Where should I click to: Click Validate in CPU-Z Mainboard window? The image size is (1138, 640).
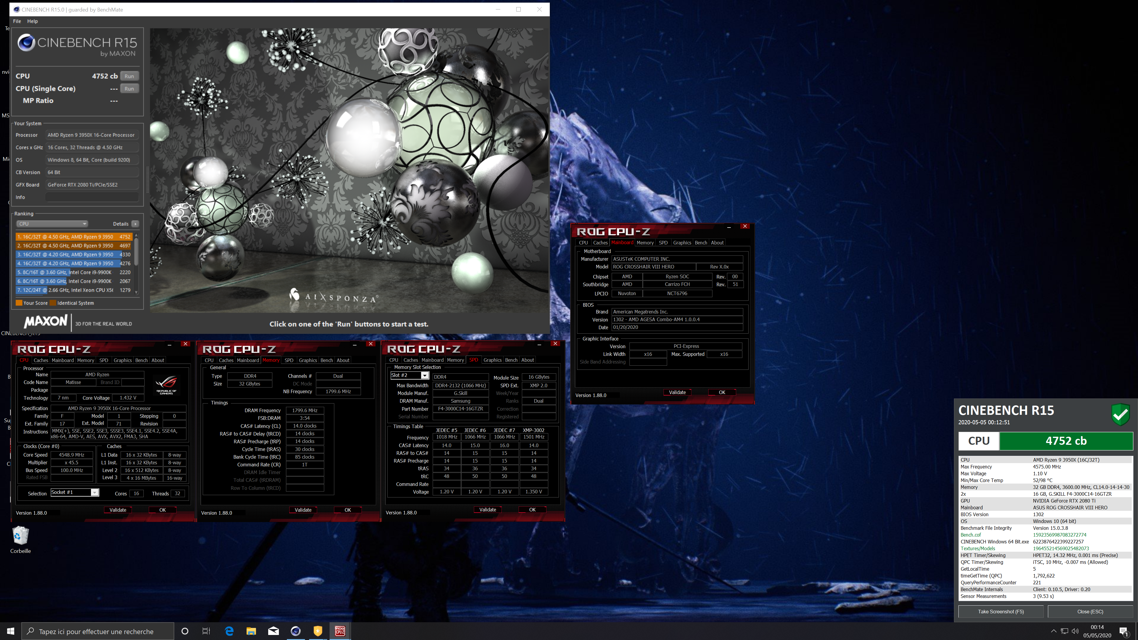click(677, 392)
